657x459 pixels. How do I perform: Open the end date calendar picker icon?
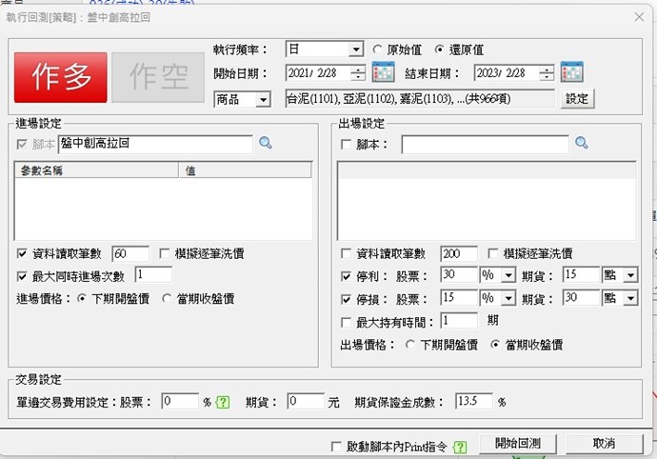pyautogui.click(x=571, y=72)
